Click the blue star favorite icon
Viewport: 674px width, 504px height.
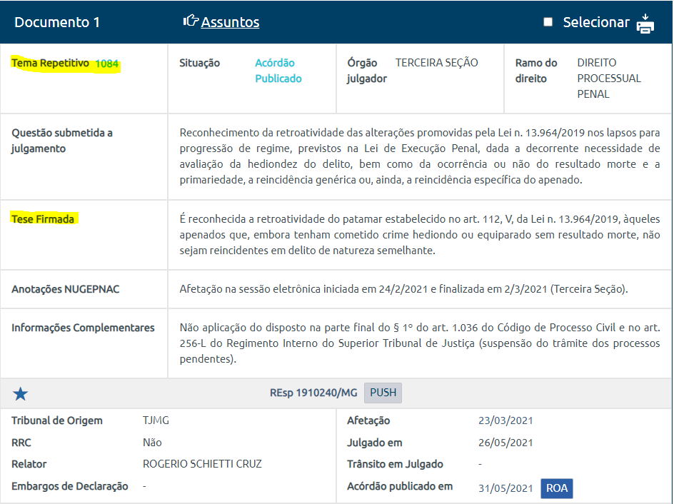tap(21, 393)
